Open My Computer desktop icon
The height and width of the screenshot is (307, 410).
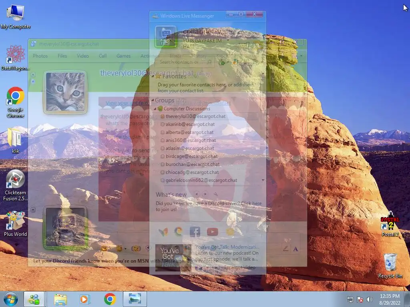16,17
